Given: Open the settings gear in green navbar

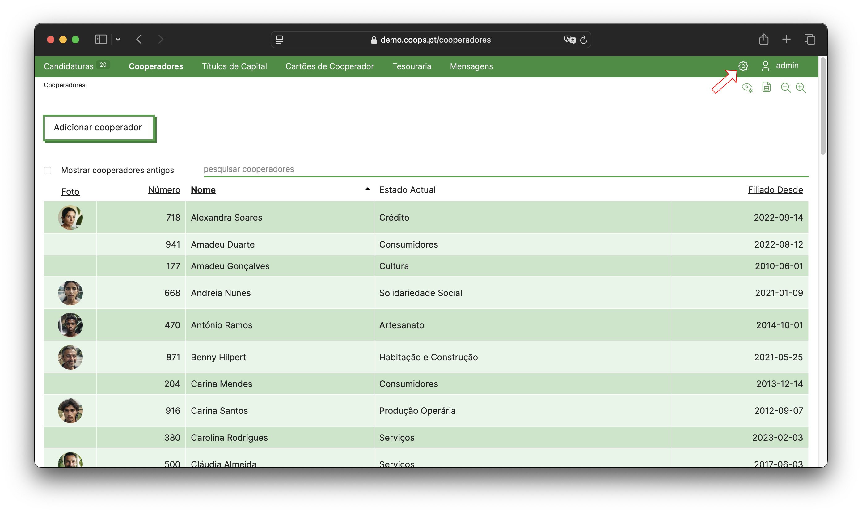Looking at the screenshot, I should coord(743,66).
